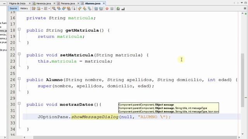Click 'private String matricula;' declaration

pos(61,18)
